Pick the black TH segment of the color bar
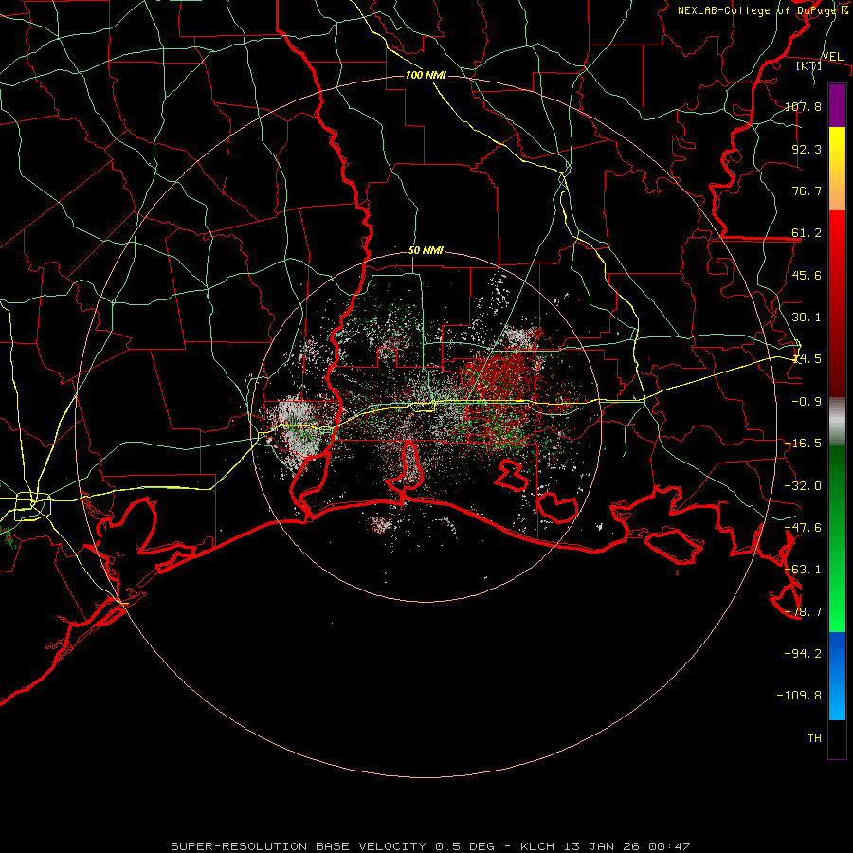853x853 pixels. [837, 739]
